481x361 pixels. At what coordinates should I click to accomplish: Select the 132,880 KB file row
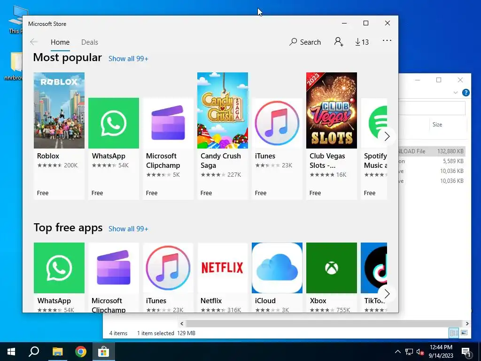(431, 151)
